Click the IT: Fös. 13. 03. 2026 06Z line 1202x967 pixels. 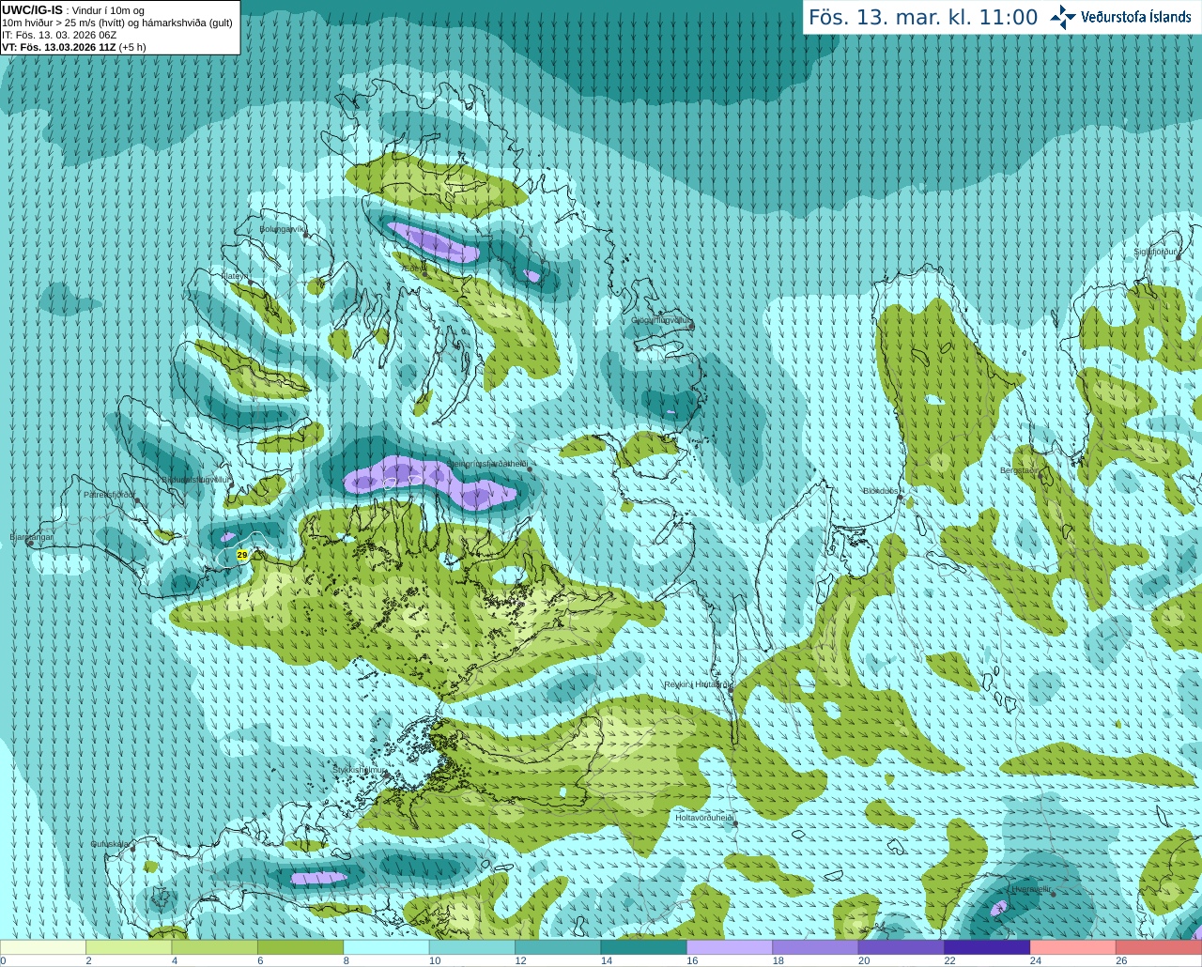pos(59,35)
